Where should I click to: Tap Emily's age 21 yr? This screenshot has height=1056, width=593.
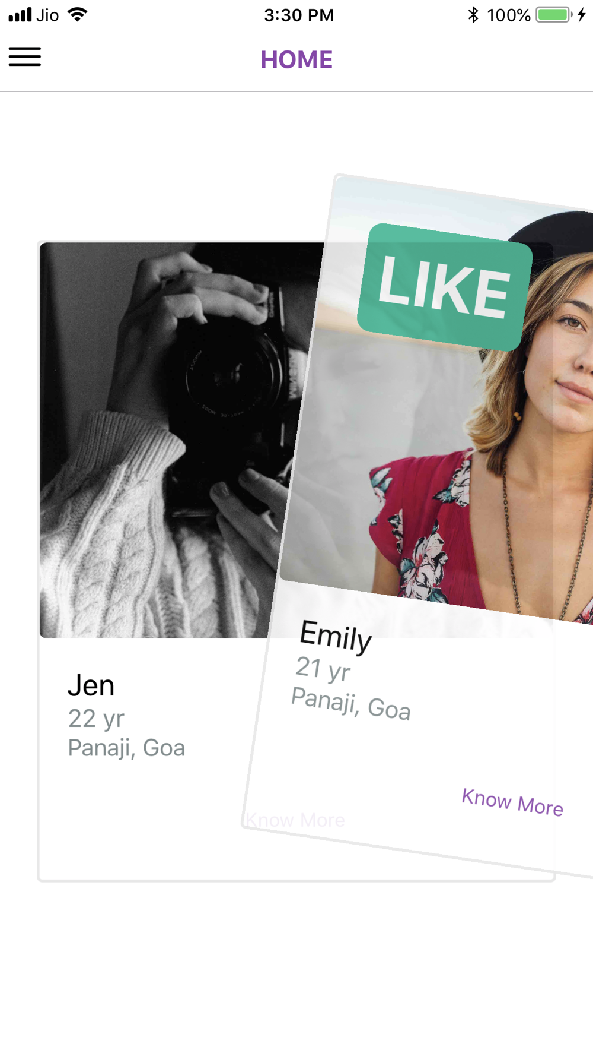(x=323, y=669)
